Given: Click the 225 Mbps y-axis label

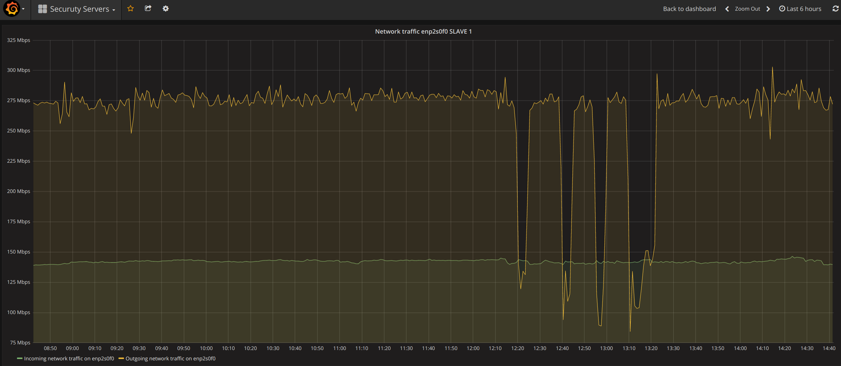Looking at the screenshot, I should [x=18, y=161].
